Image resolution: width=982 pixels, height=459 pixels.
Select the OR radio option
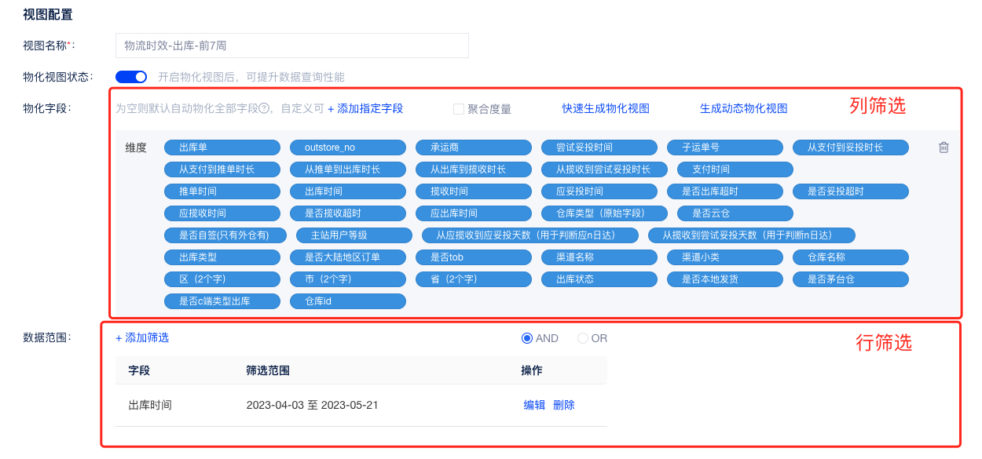click(x=583, y=338)
